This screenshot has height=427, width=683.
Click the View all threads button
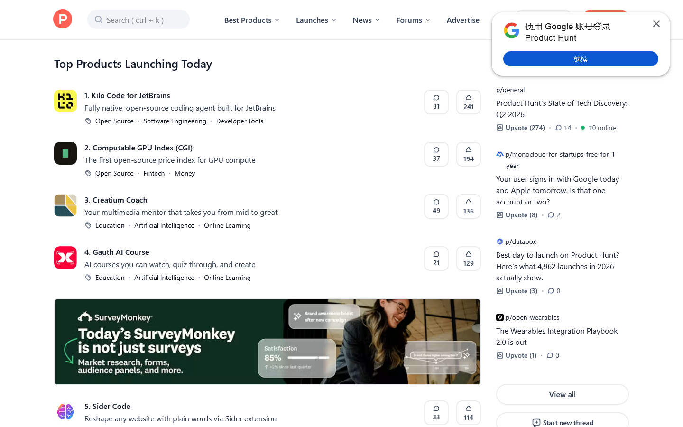pyautogui.click(x=563, y=394)
